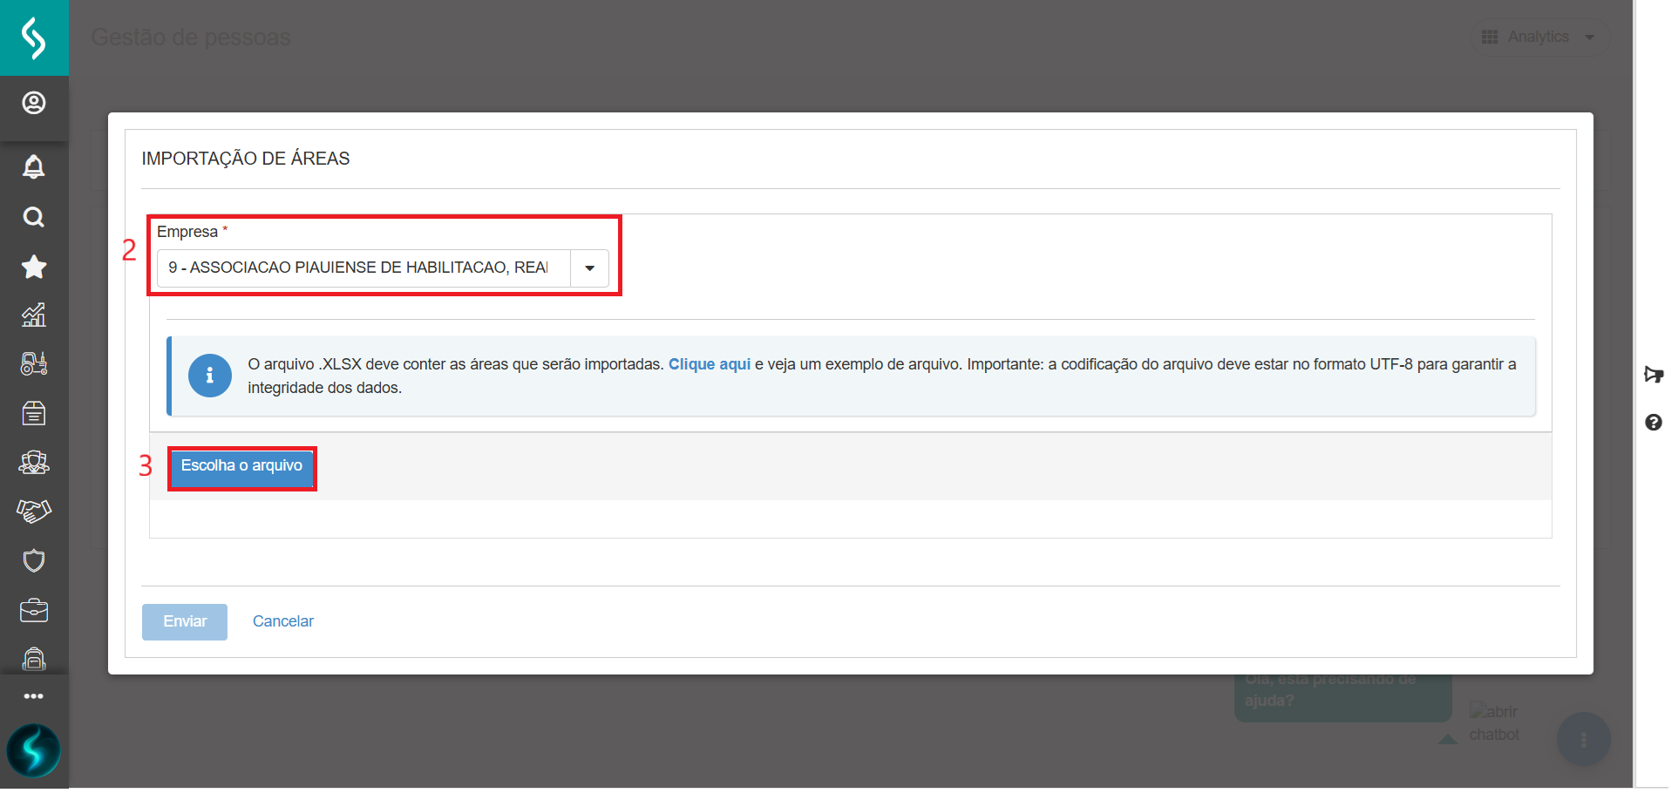Viewport: 1671px width, 793px height.
Task: Click the Empresa selection field
Action: pyautogui.click(x=363, y=268)
